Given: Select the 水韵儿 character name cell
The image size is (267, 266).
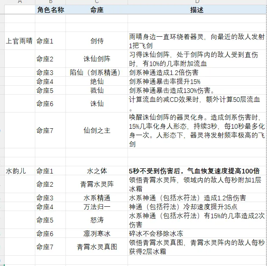Looking at the screenshot, I should 19,171.
